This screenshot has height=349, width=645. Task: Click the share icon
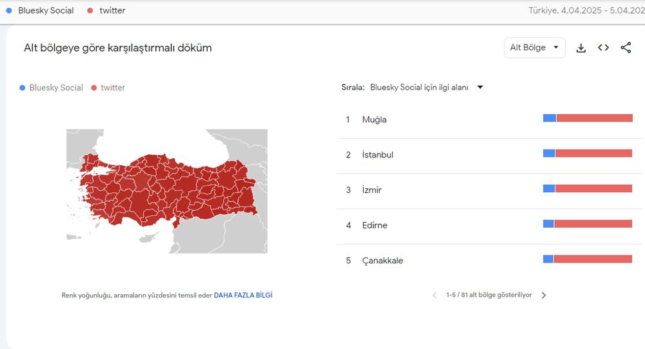[626, 48]
